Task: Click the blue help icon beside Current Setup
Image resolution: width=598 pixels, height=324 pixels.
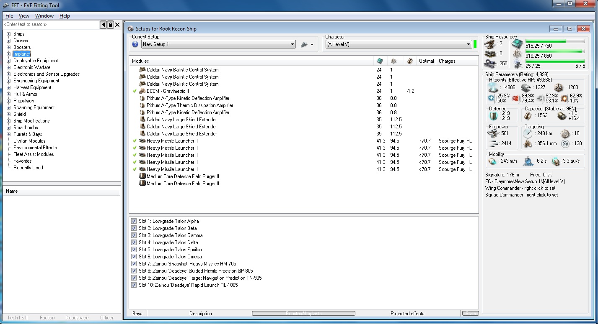Action: click(135, 44)
